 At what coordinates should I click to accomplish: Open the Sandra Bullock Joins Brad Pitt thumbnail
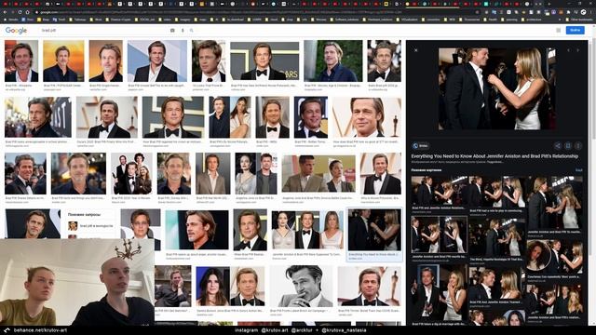tap(230, 287)
